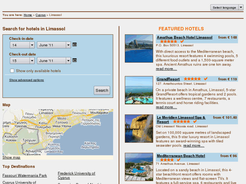The image size is (246, 184).
Task: Open the check-out date calendar picker icon
Action: click(x=74, y=60)
